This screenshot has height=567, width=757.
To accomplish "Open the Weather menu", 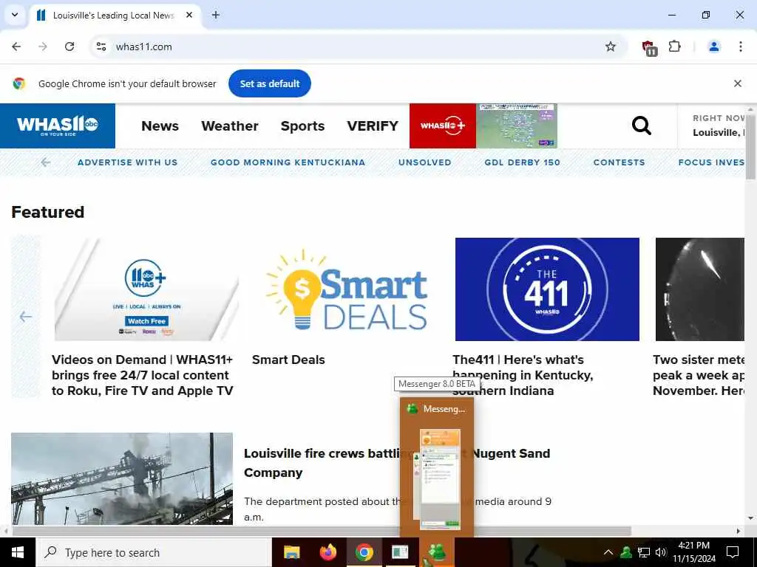I will 230,126.
